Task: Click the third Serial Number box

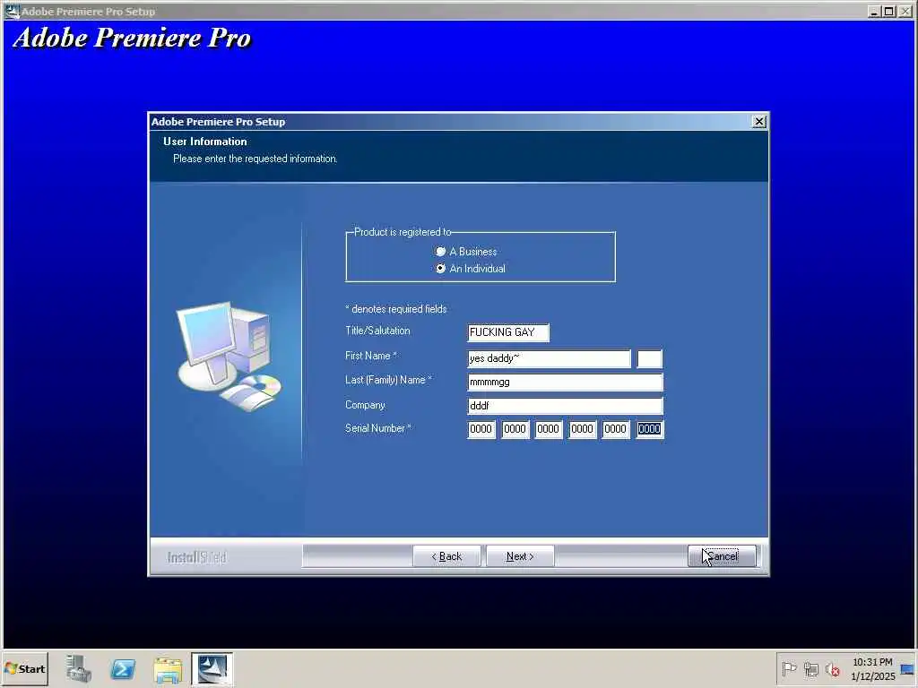Action: click(x=549, y=429)
